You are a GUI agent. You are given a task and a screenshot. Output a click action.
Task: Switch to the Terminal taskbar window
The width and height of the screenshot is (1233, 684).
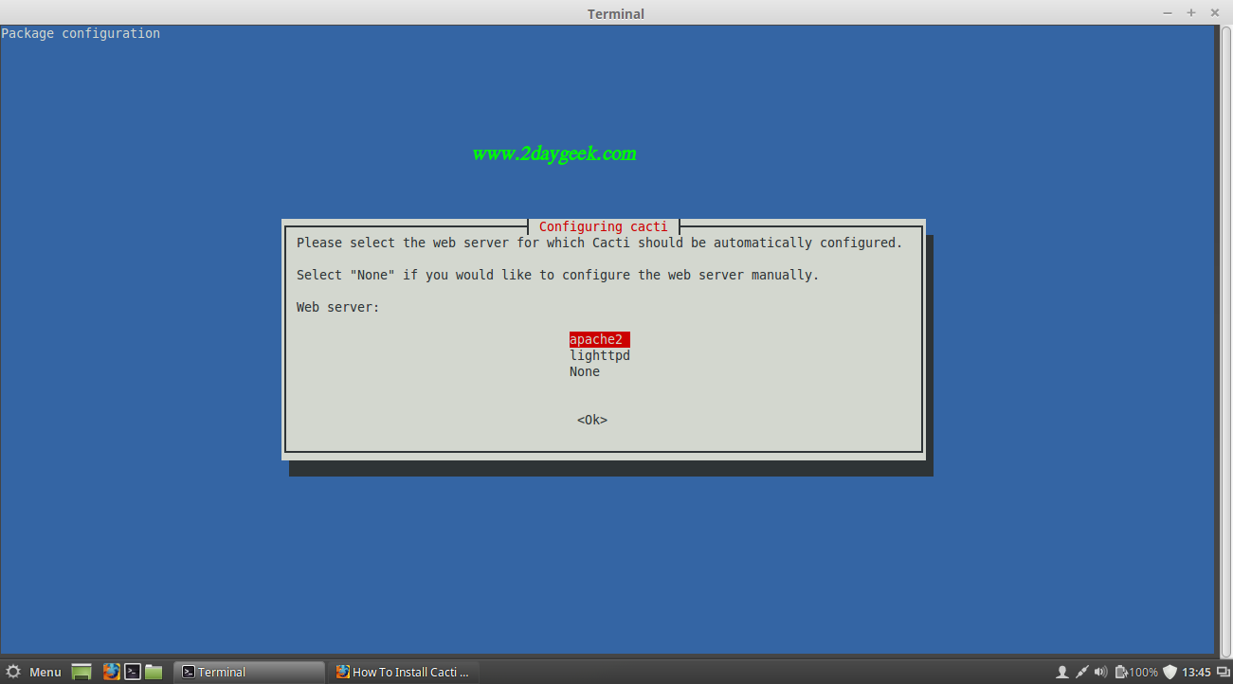point(249,672)
